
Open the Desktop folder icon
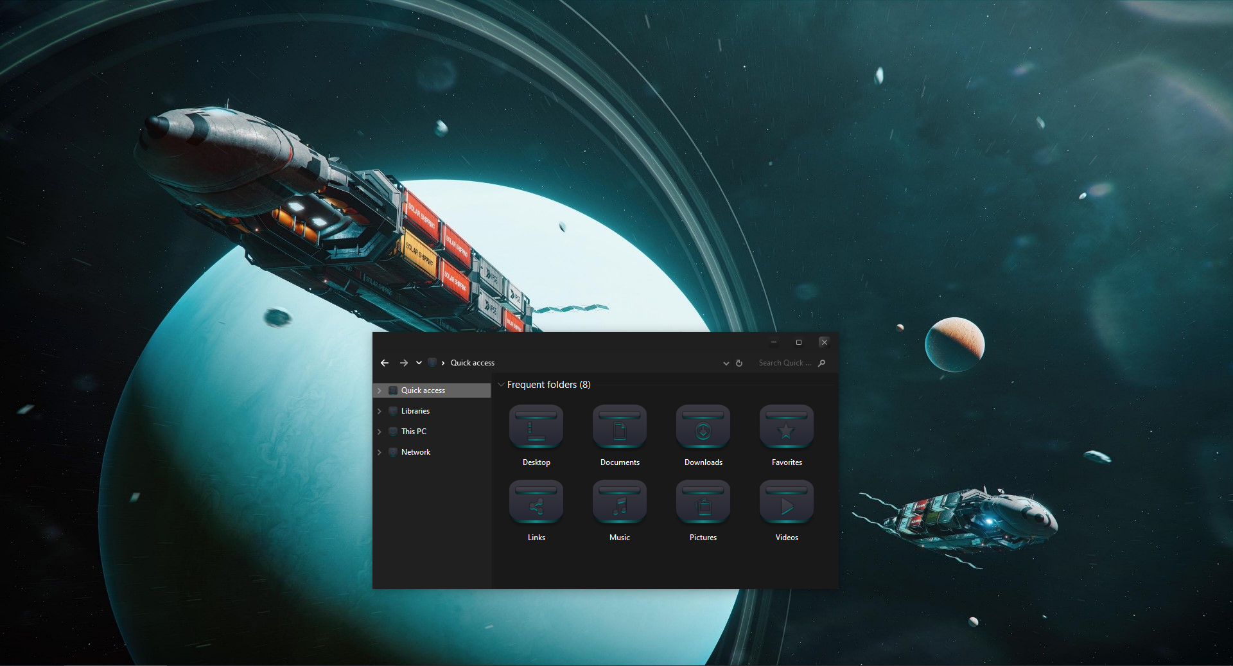tap(536, 426)
